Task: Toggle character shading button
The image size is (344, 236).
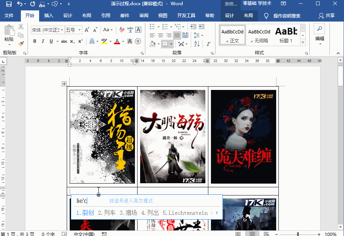Action: coord(130,41)
